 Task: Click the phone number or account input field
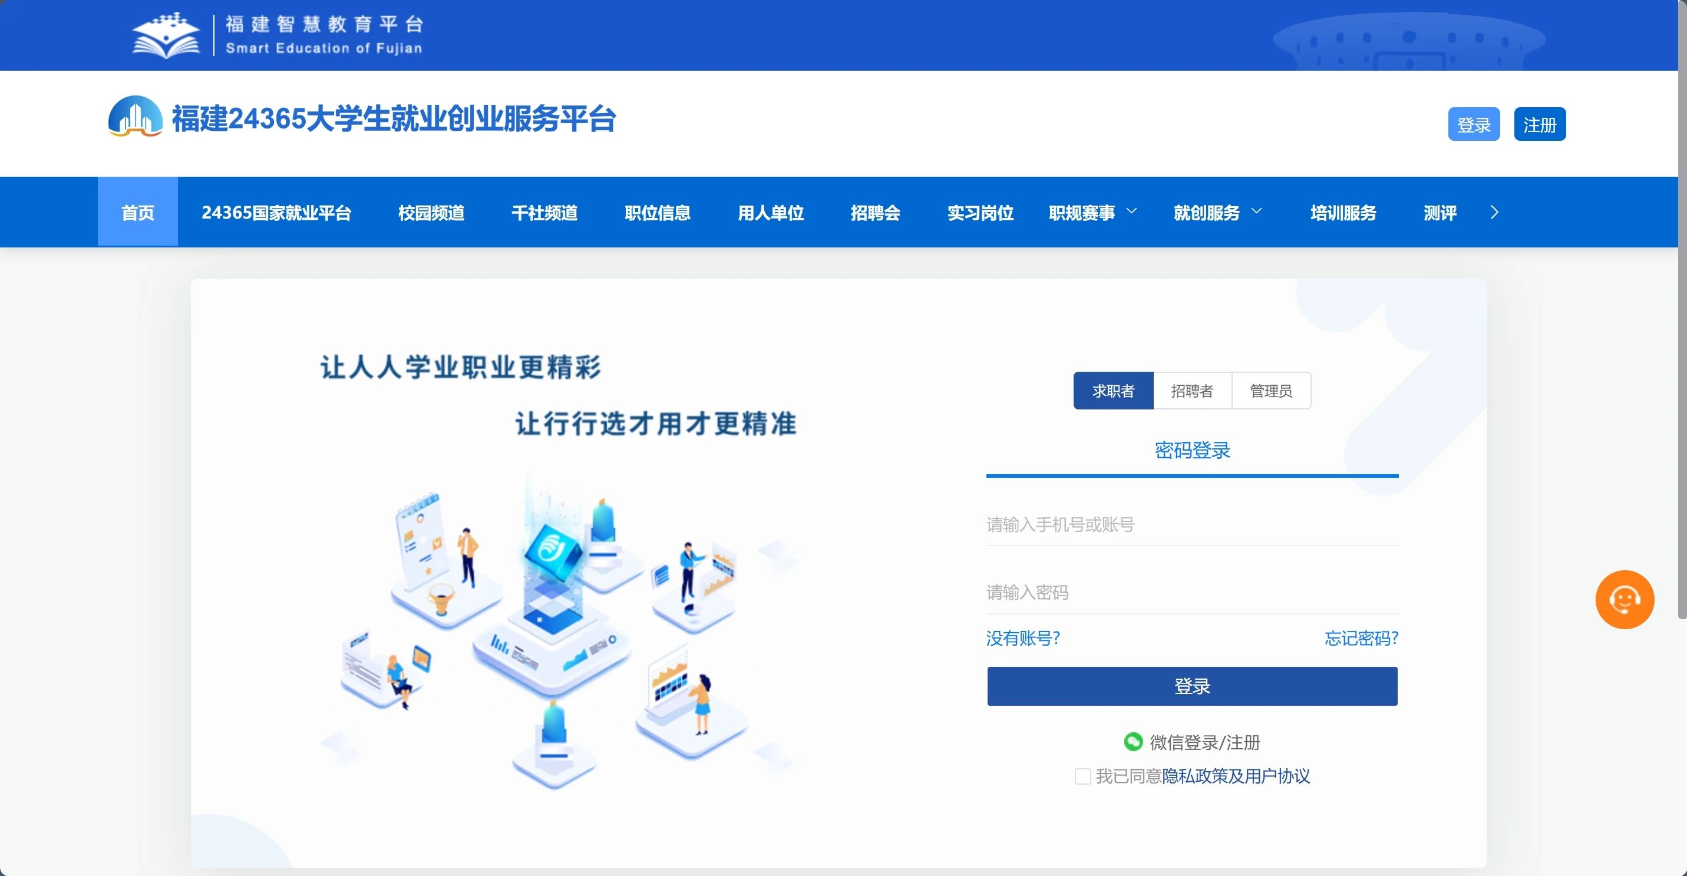click(1192, 524)
